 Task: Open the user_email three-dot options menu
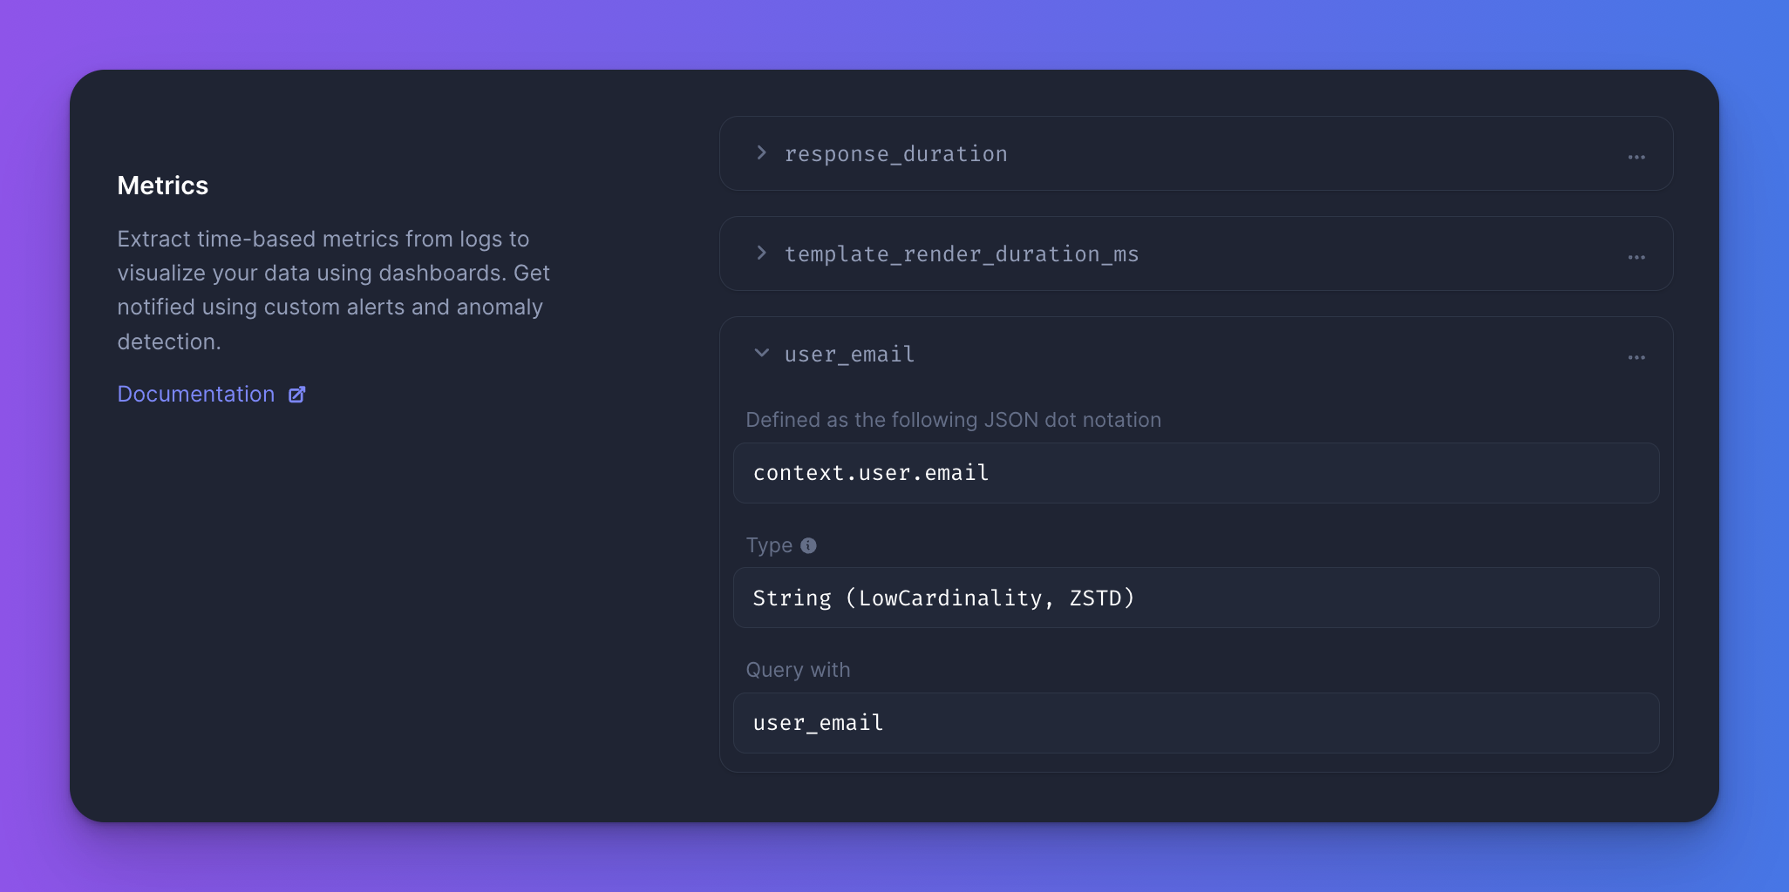1636,357
